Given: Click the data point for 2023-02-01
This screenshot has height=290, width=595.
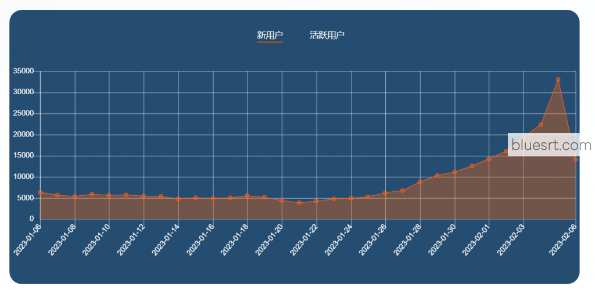Looking at the screenshot, I should point(489,159).
